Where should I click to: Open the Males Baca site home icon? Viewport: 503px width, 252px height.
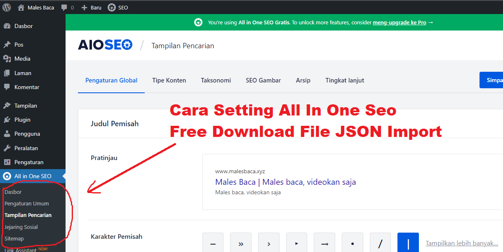point(21,7)
